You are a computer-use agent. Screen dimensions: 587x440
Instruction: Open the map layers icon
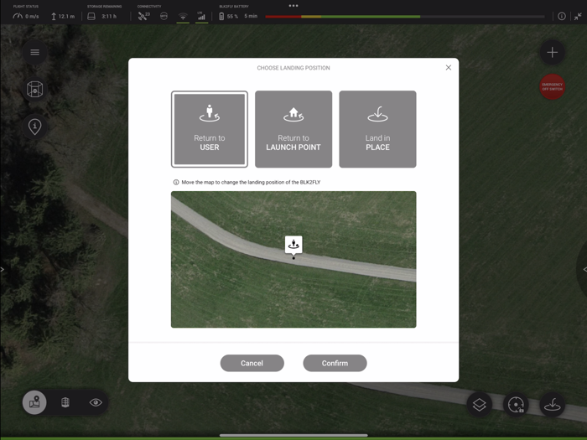(479, 405)
